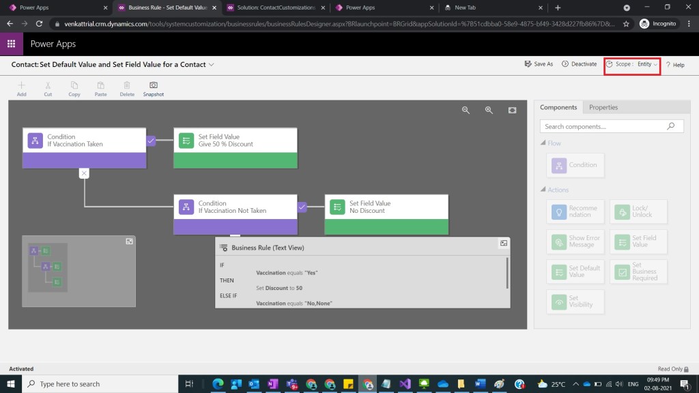The image size is (699, 393).
Task: Click the Save As button
Action: [539, 64]
